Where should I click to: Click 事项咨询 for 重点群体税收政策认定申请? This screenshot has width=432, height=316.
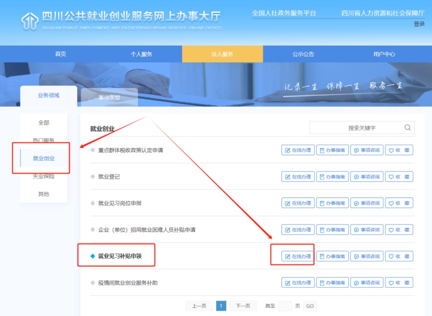pyautogui.click(x=366, y=150)
